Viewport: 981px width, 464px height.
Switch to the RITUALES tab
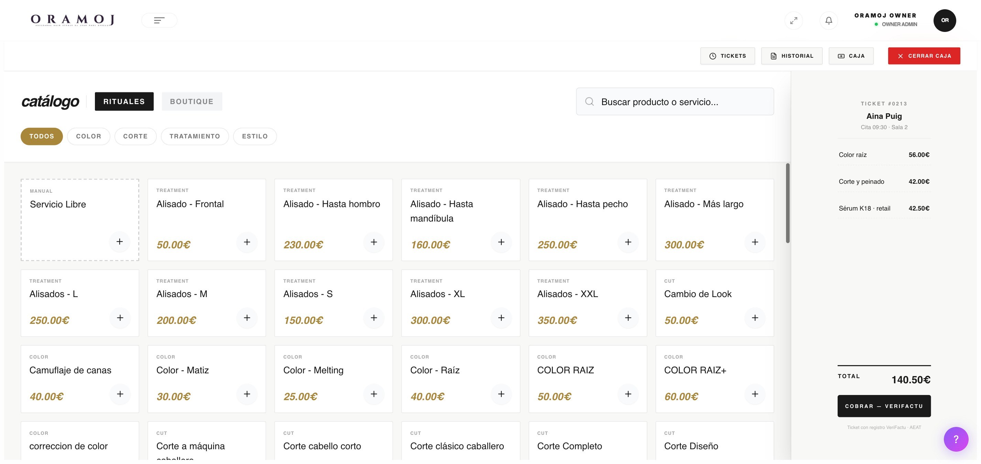124,102
